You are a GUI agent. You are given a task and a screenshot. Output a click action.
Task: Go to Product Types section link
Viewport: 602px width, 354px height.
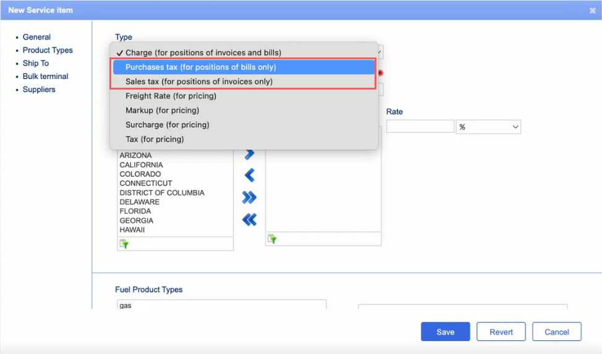pyautogui.click(x=48, y=50)
